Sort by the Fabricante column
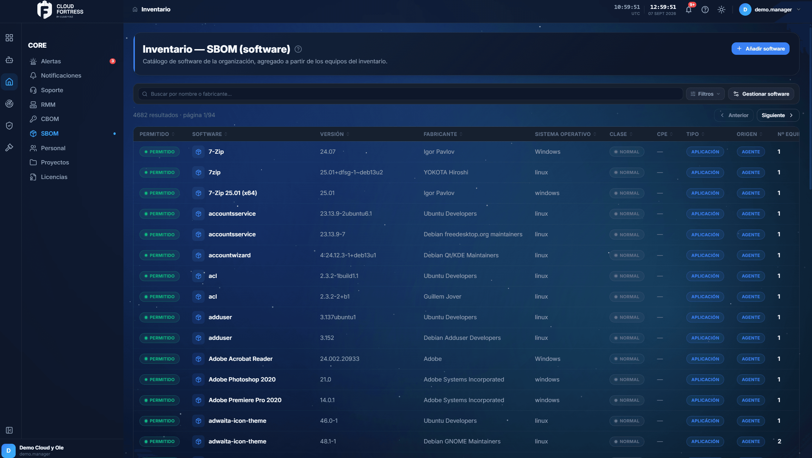 [443, 134]
